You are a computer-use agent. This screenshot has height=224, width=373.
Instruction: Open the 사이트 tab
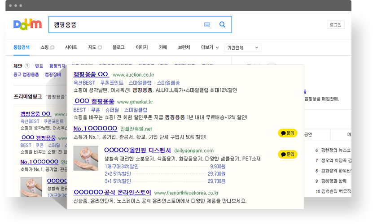point(71,47)
